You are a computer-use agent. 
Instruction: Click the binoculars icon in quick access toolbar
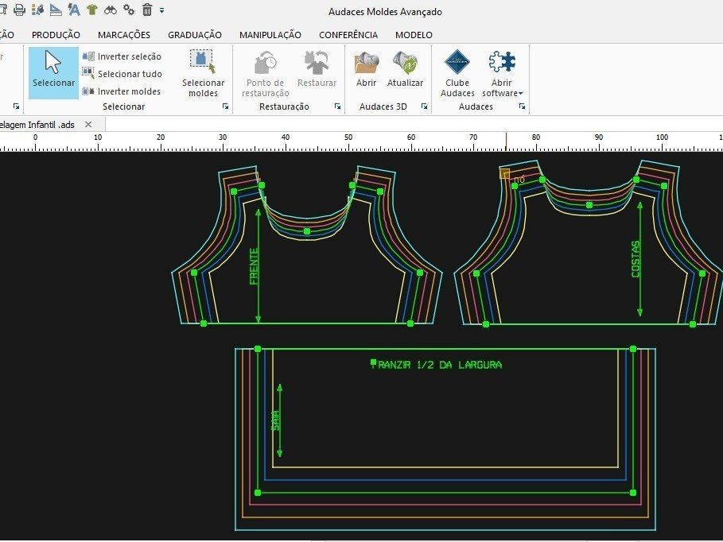pyautogui.click(x=111, y=10)
